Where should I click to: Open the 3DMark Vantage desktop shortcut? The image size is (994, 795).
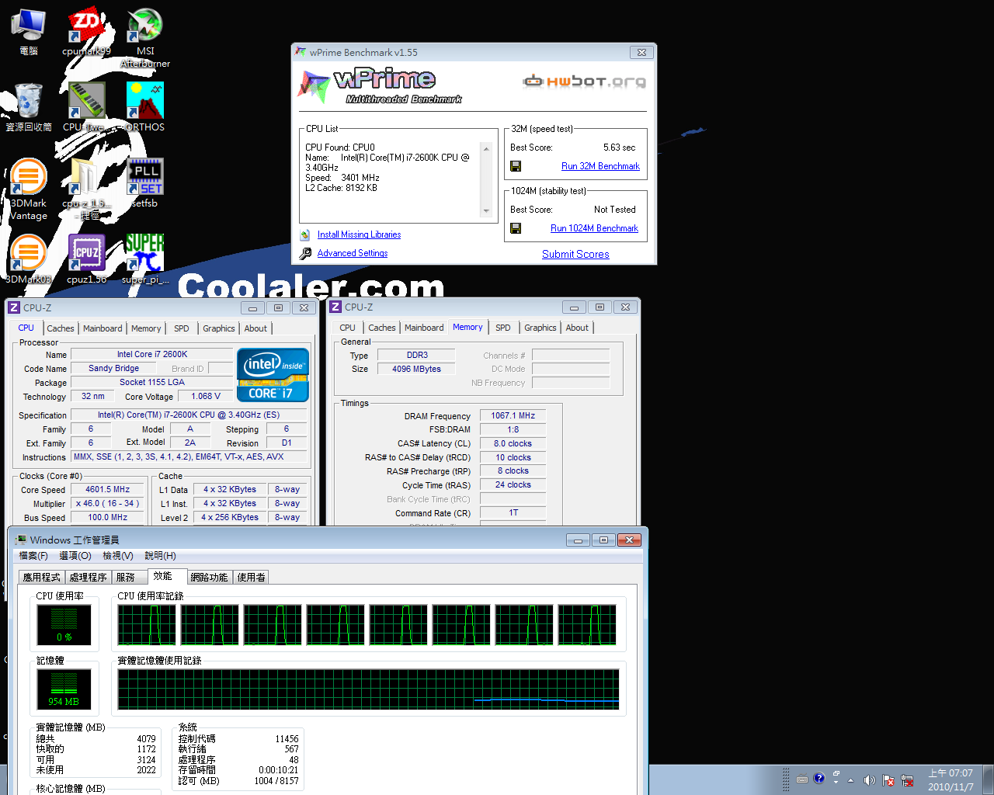pos(29,189)
